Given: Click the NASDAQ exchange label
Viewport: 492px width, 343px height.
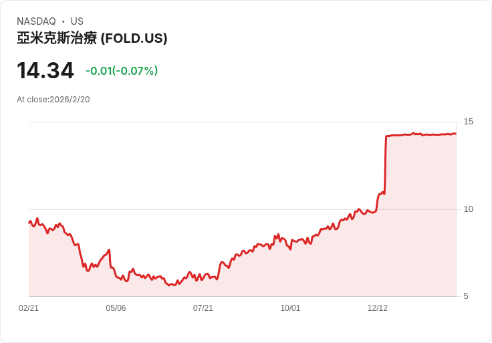Looking at the screenshot, I should (36, 21).
